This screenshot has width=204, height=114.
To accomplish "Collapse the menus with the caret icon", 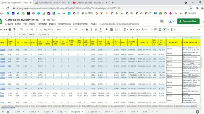I will click(x=199, y=29).
